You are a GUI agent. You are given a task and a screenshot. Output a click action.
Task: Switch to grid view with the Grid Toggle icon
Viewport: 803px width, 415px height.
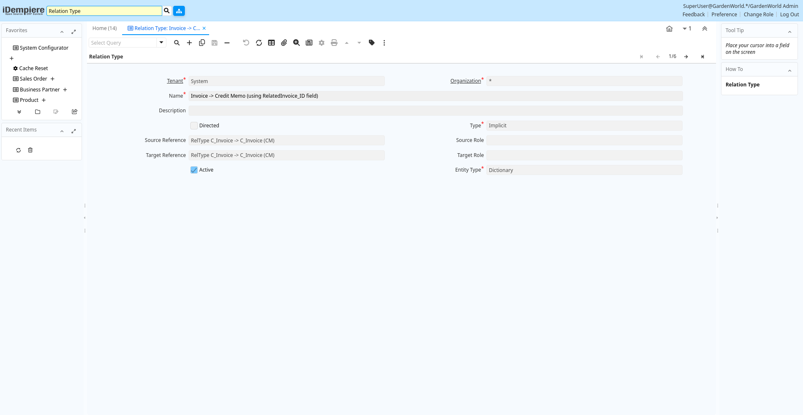pos(271,43)
